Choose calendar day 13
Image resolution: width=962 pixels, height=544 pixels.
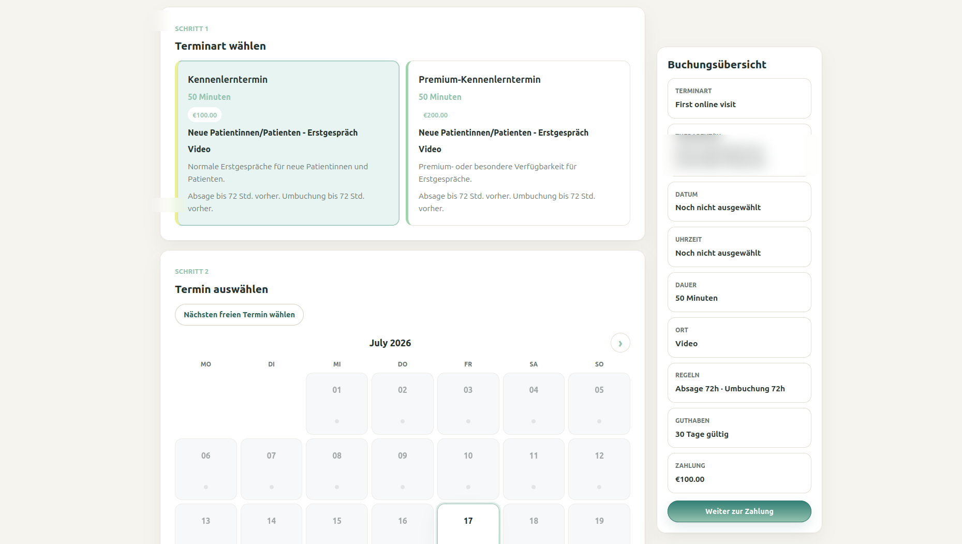(x=206, y=524)
